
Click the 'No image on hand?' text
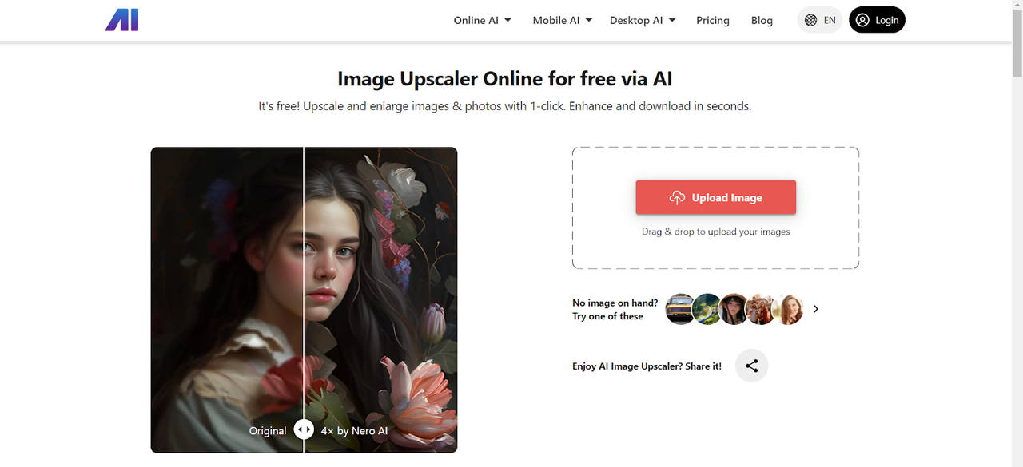pyautogui.click(x=615, y=303)
